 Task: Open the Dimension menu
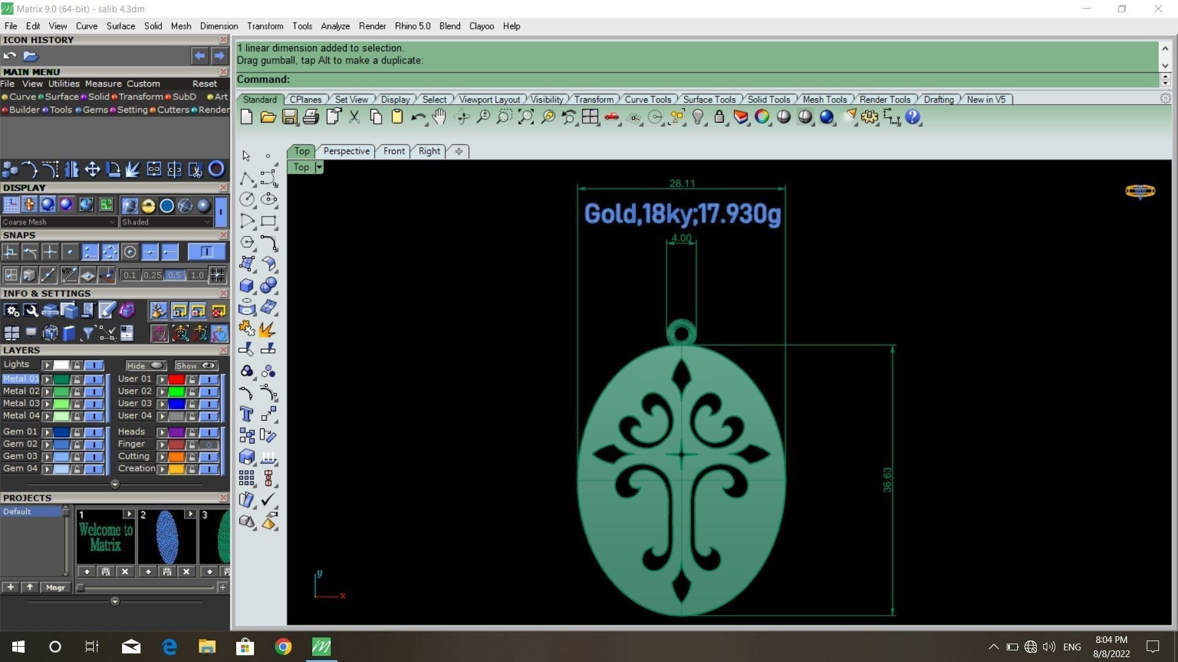[x=218, y=26]
